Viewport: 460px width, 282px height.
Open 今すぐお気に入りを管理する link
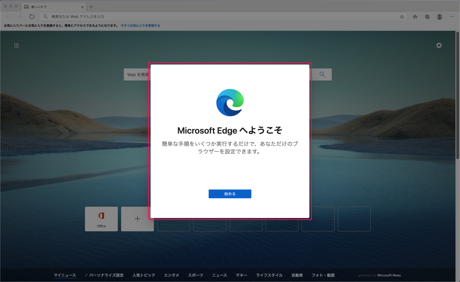pos(140,25)
